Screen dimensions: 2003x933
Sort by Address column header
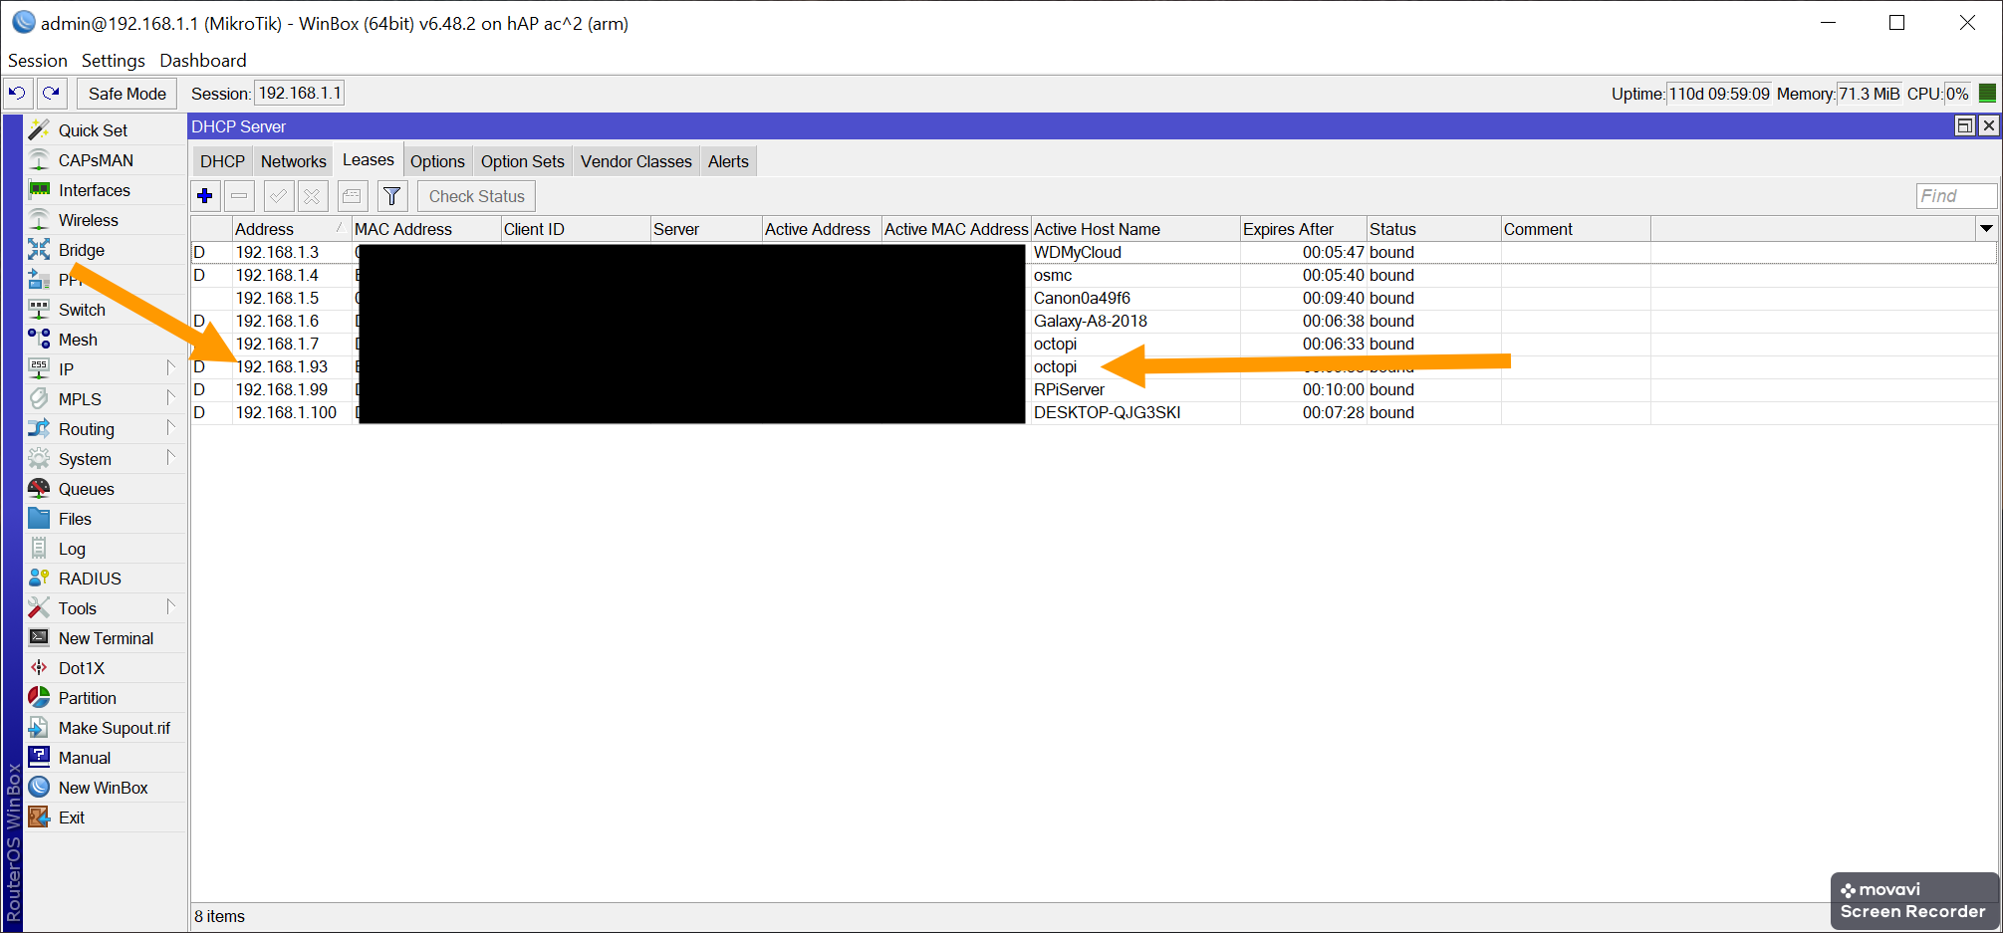(x=292, y=229)
